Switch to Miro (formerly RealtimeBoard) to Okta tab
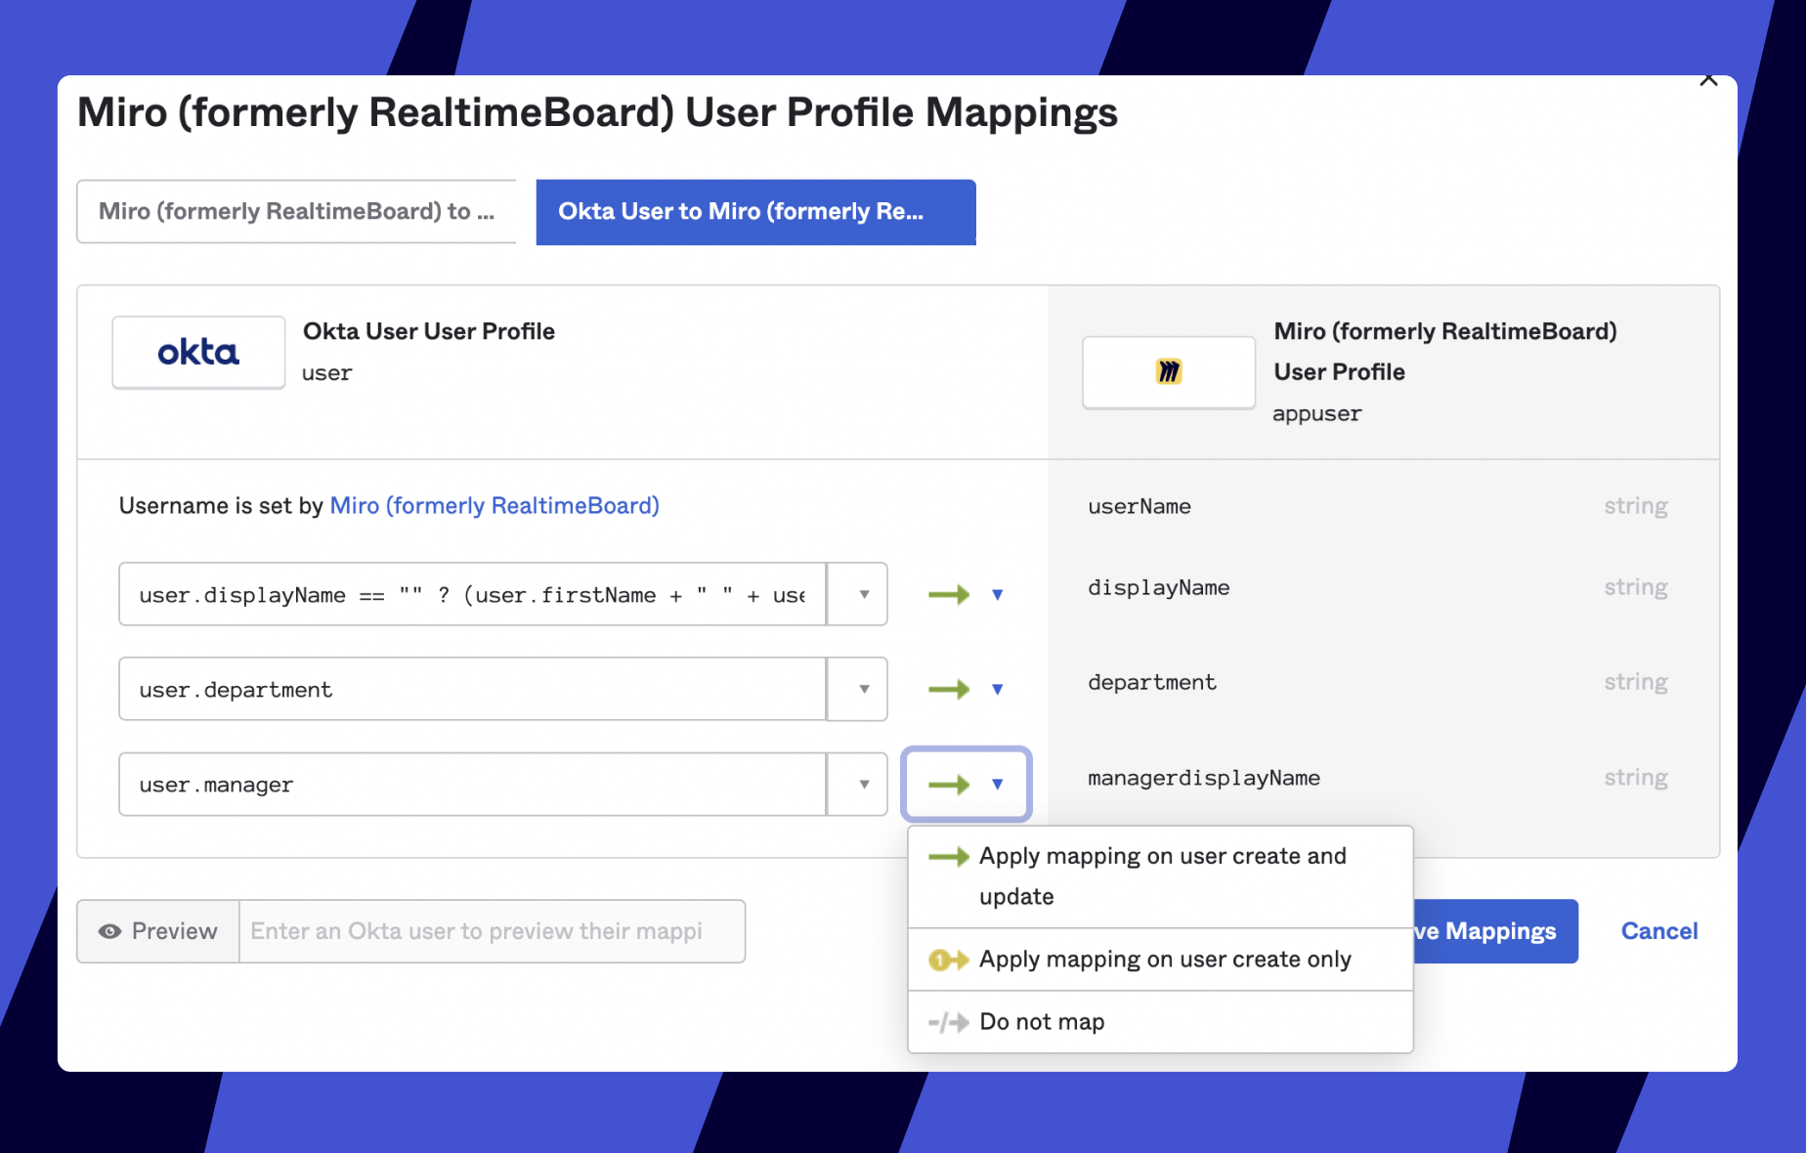The height and width of the screenshot is (1153, 1806). (296, 211)
